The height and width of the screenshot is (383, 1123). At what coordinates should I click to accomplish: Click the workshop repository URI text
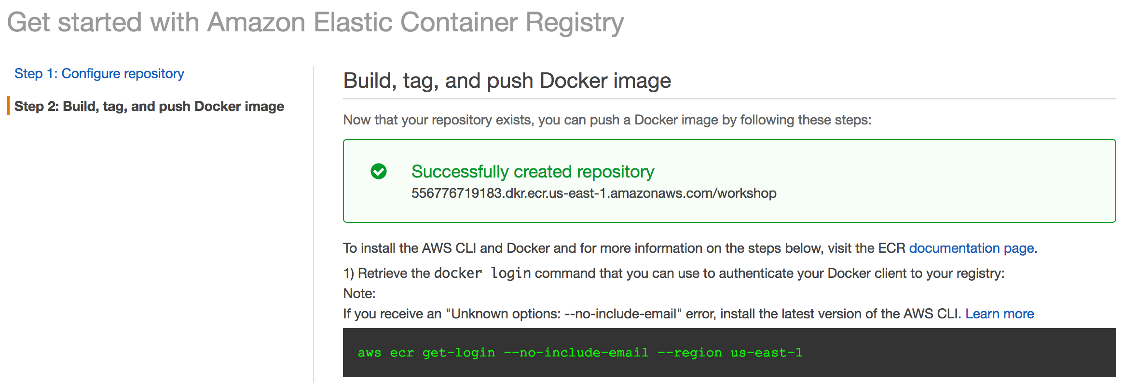click(x=593, y=193)
